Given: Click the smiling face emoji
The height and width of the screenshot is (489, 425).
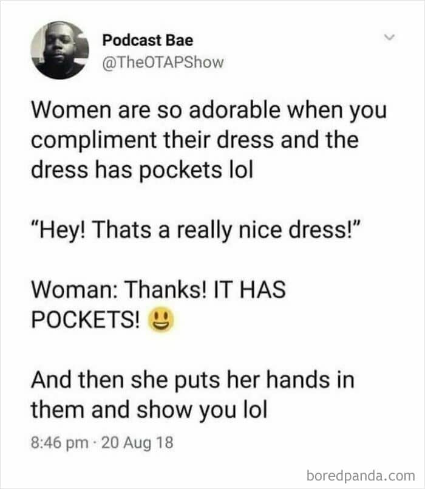Looking at the screenshot, I should click(160, 320).
